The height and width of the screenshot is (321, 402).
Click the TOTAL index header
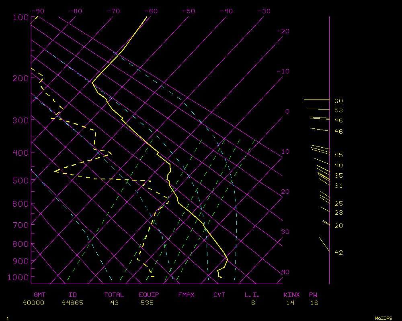pyautogui.click(x=114, y=295)
